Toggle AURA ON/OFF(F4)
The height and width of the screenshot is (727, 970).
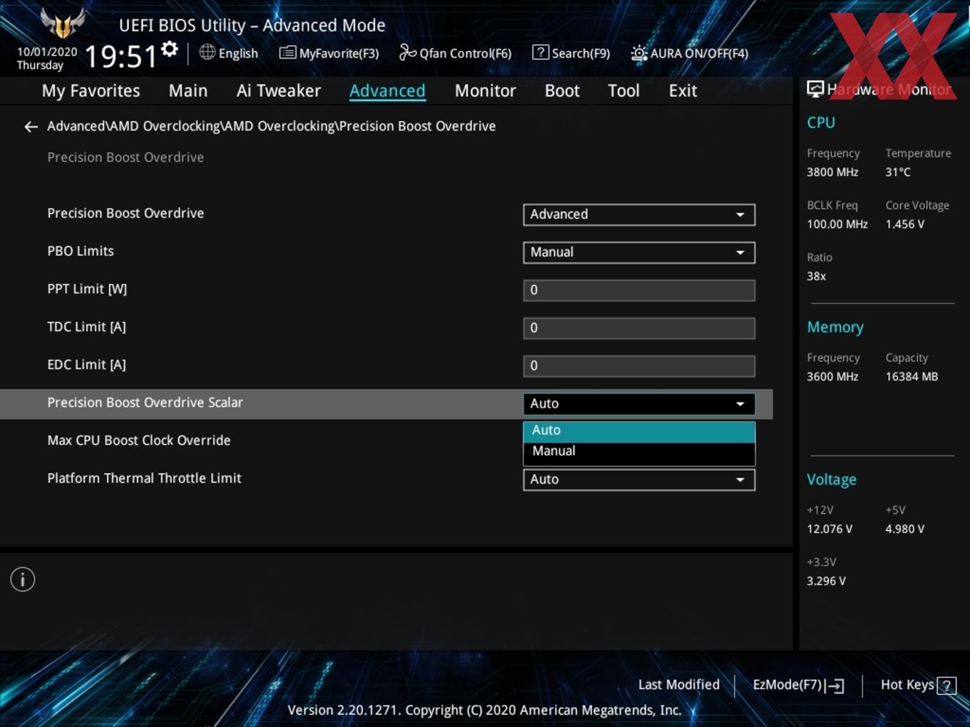point(690,53)
